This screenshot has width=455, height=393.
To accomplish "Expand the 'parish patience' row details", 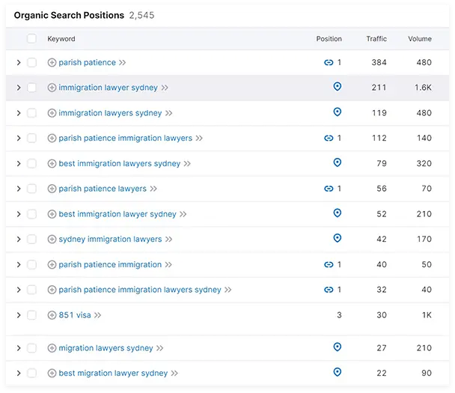I will point(19,63).
